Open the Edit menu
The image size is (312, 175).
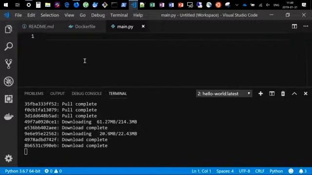[31, 15]
